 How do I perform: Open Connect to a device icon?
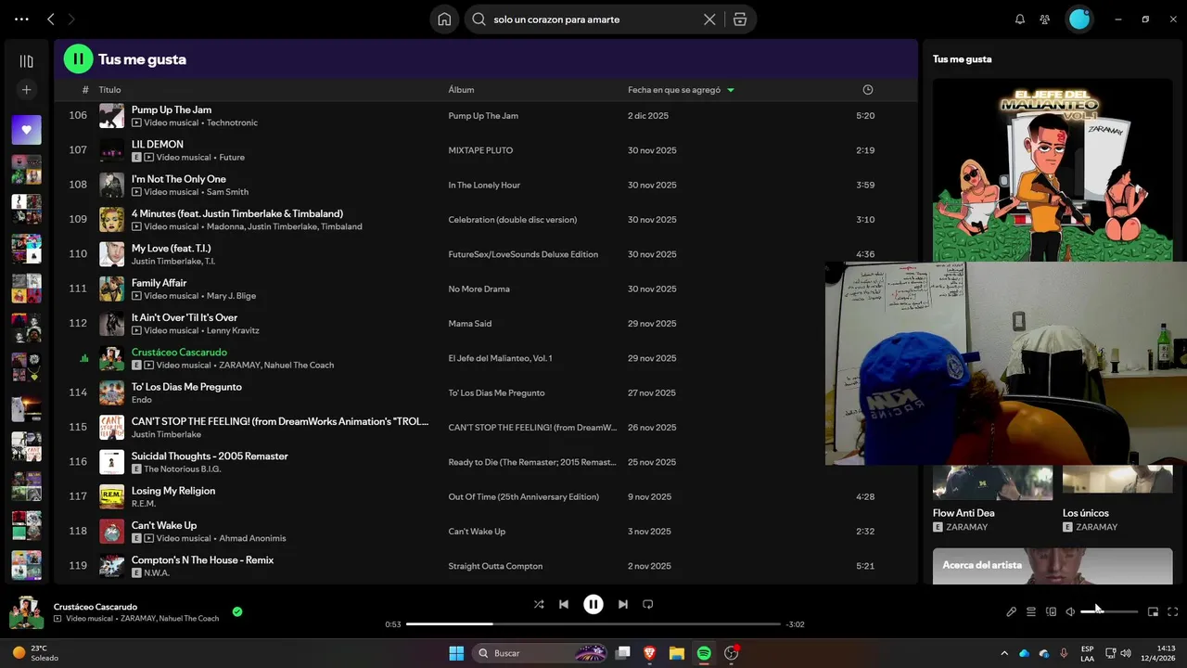click(x=1051, y=611)
